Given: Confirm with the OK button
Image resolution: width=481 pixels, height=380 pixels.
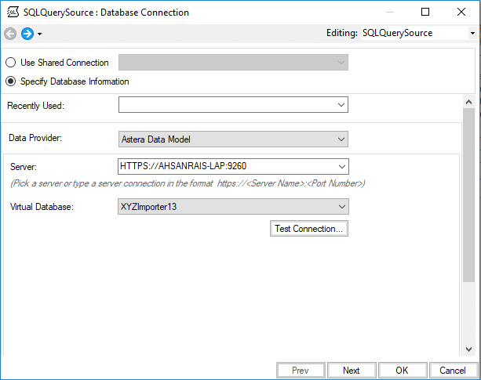Looking at the screenshot, I should click(402, 371).
